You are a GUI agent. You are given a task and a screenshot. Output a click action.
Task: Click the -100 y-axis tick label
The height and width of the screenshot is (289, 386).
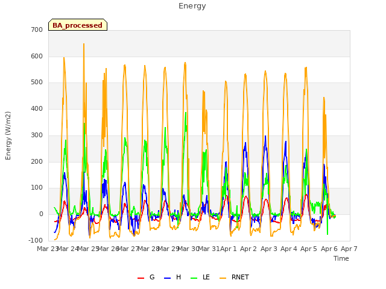coord(36,241)
